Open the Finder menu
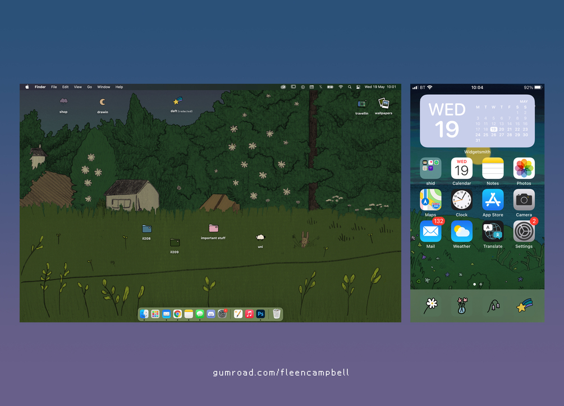 [x=40, y=87]
